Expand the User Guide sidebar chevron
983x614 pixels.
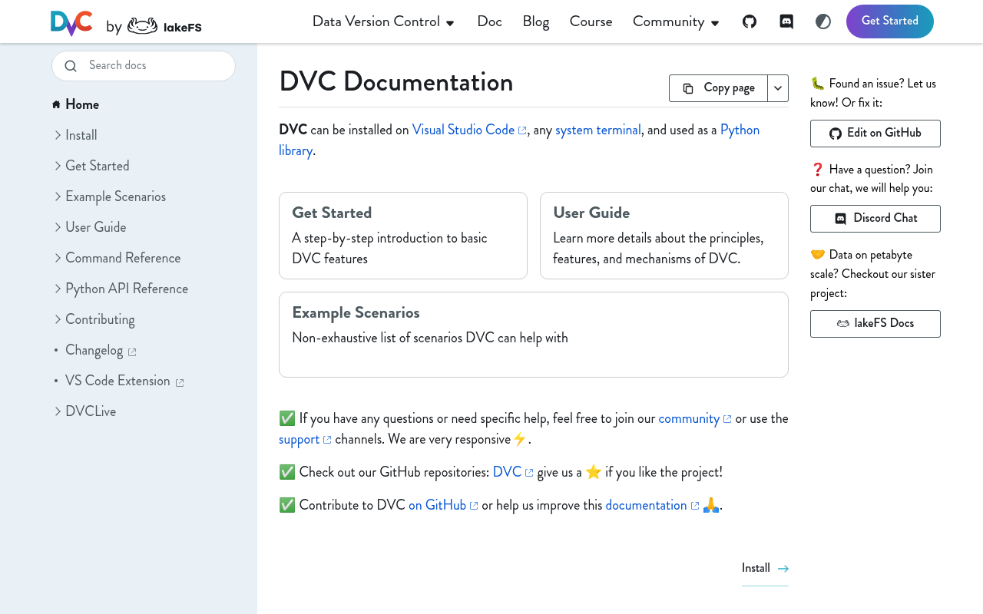(58, 227)
